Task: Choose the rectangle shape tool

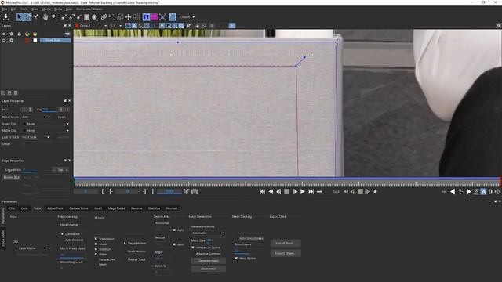Action: tap(87, 17)
